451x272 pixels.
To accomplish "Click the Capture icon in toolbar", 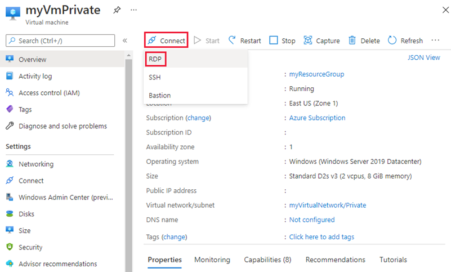I will (x=308, y=41).
